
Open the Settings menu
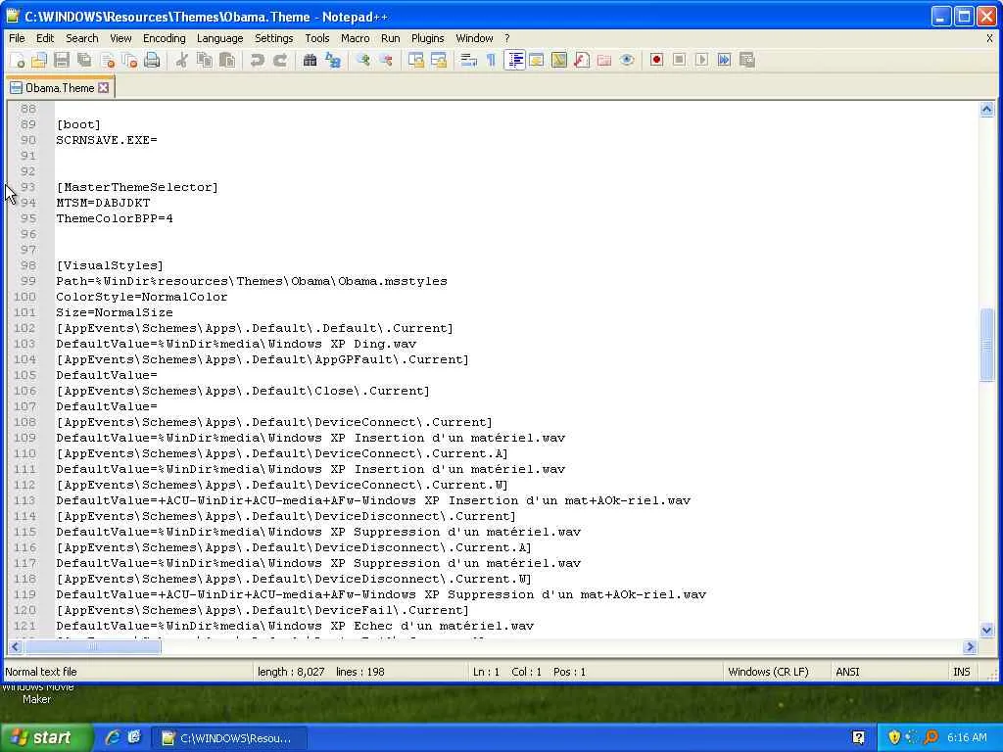(274, 38)
